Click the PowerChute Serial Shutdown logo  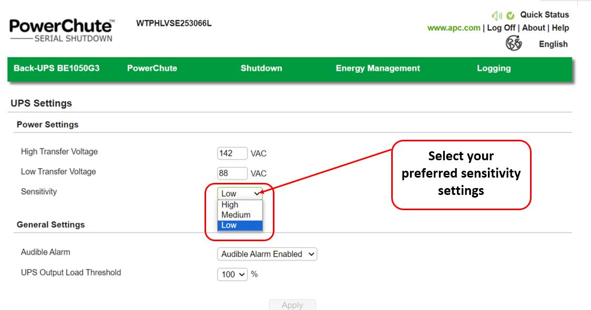[62, 30]
